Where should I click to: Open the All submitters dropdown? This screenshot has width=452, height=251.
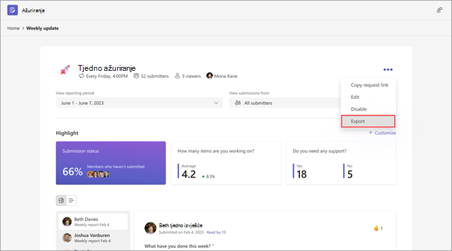(285, 103)
